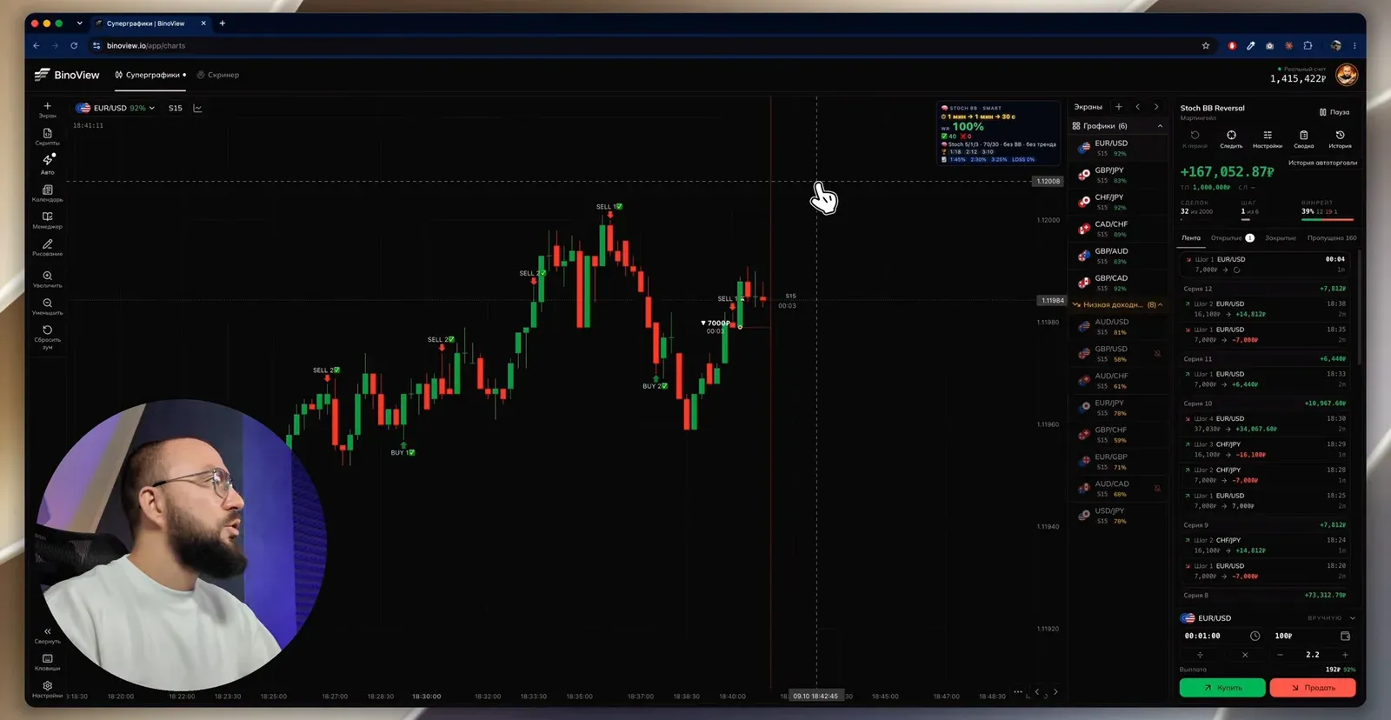
Task: Collapse sidebar with Свернуть icon
Action: [47, 635]
